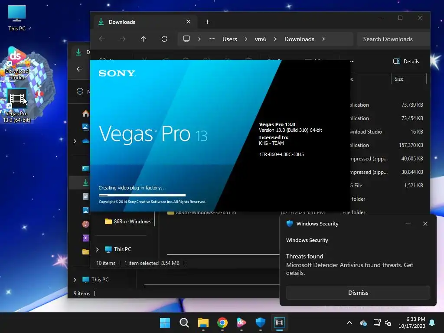Click Back arrow in the rear Explorer window
444x333 pixels.
(x=79, y=69)
